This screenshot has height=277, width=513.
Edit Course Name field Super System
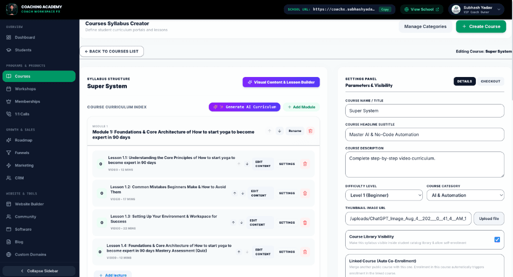(424, 110)
